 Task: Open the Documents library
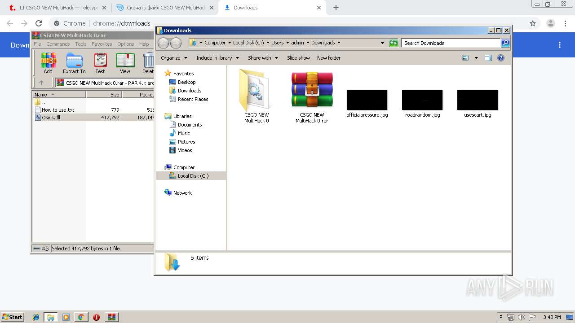pos(190,125)
